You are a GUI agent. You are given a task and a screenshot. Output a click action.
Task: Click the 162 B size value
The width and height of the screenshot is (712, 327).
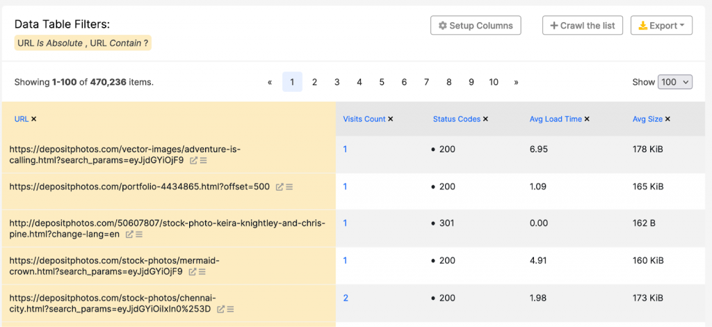[645, 223]
